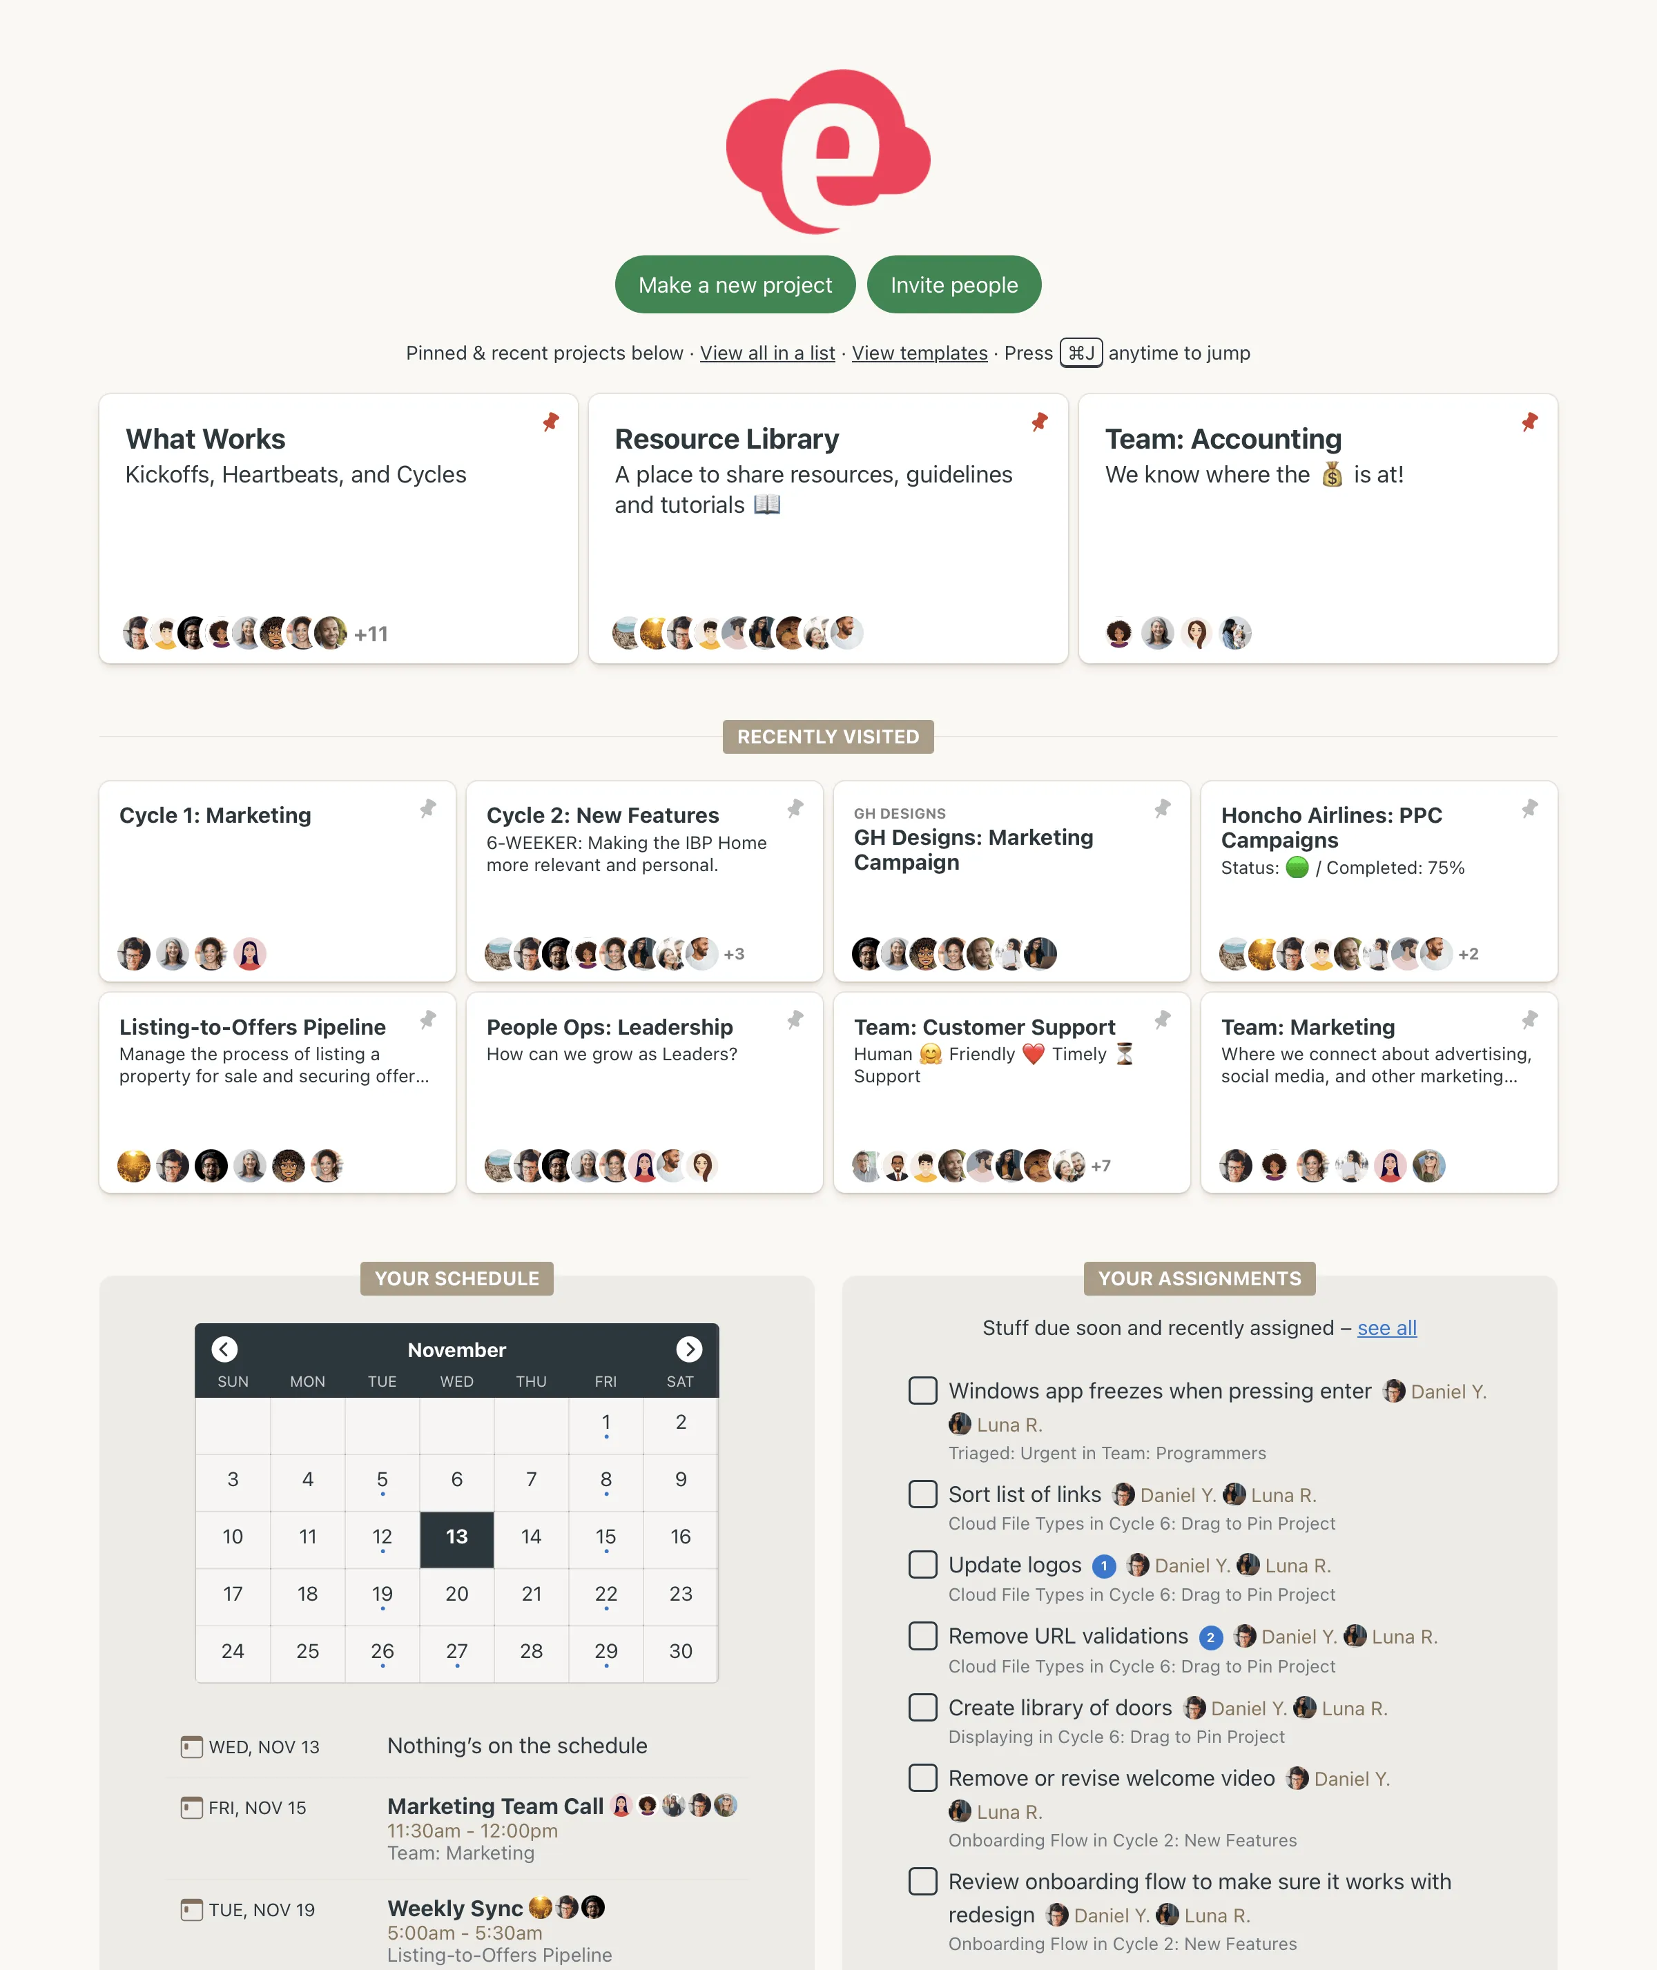Click the star/bookmark icon on Cycle 1: Marketing
Viewport: 1657px width, 1970px height.
pyautogui.click(x=429, y=808)
